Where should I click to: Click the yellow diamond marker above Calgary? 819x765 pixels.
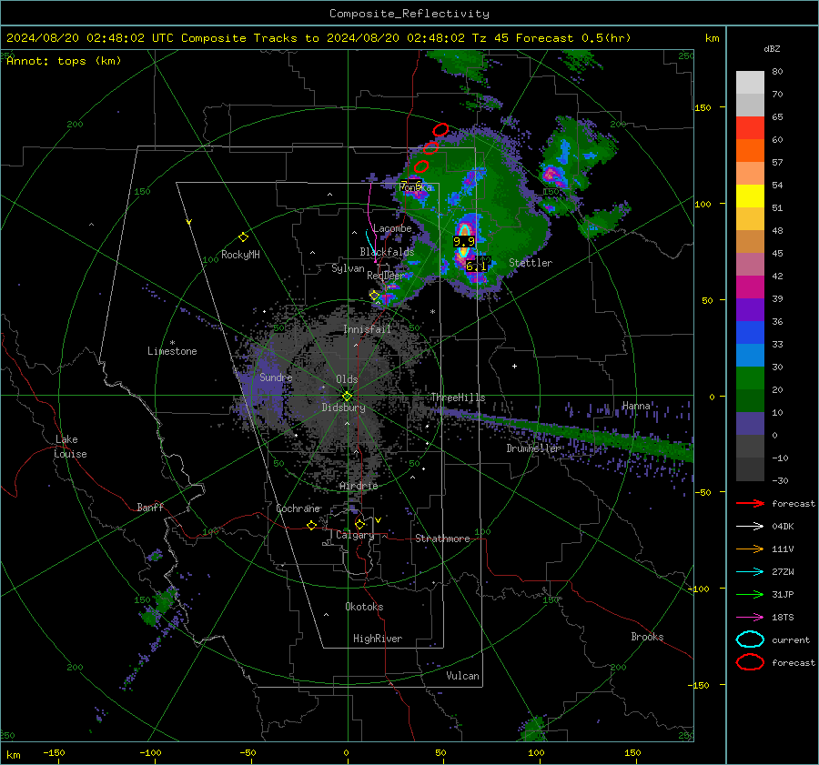tap(359, 524)
